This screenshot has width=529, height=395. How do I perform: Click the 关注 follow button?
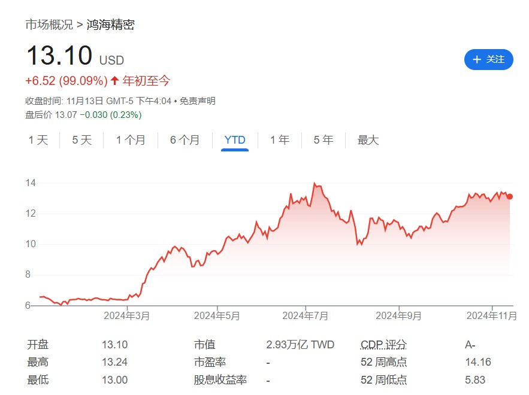(488, 60)
